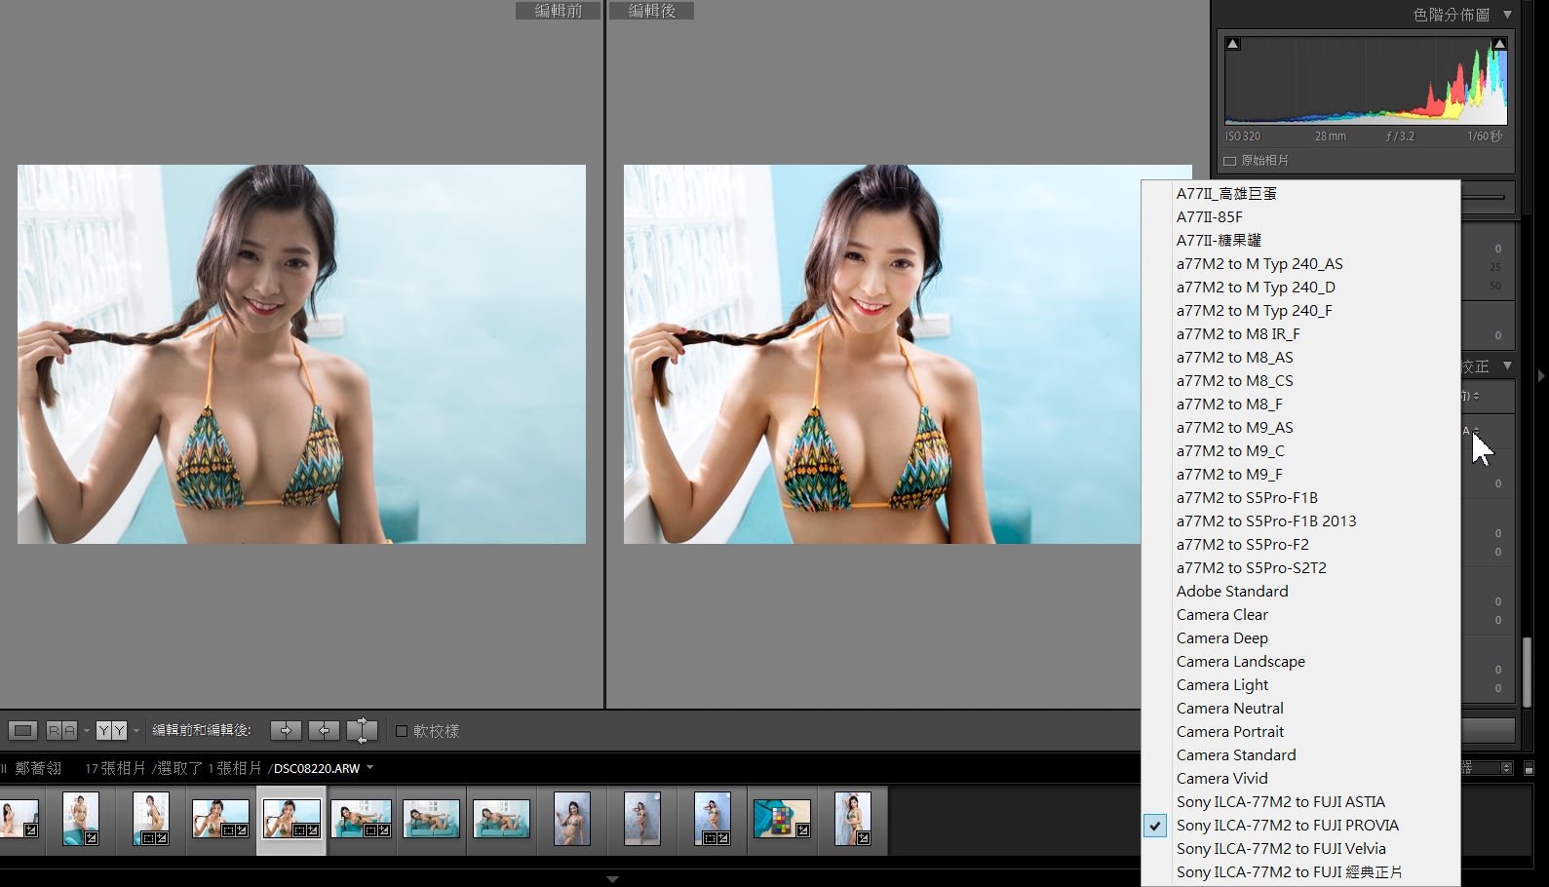Toggle the 原始相片 original photo checkbox

(1230, 161)
